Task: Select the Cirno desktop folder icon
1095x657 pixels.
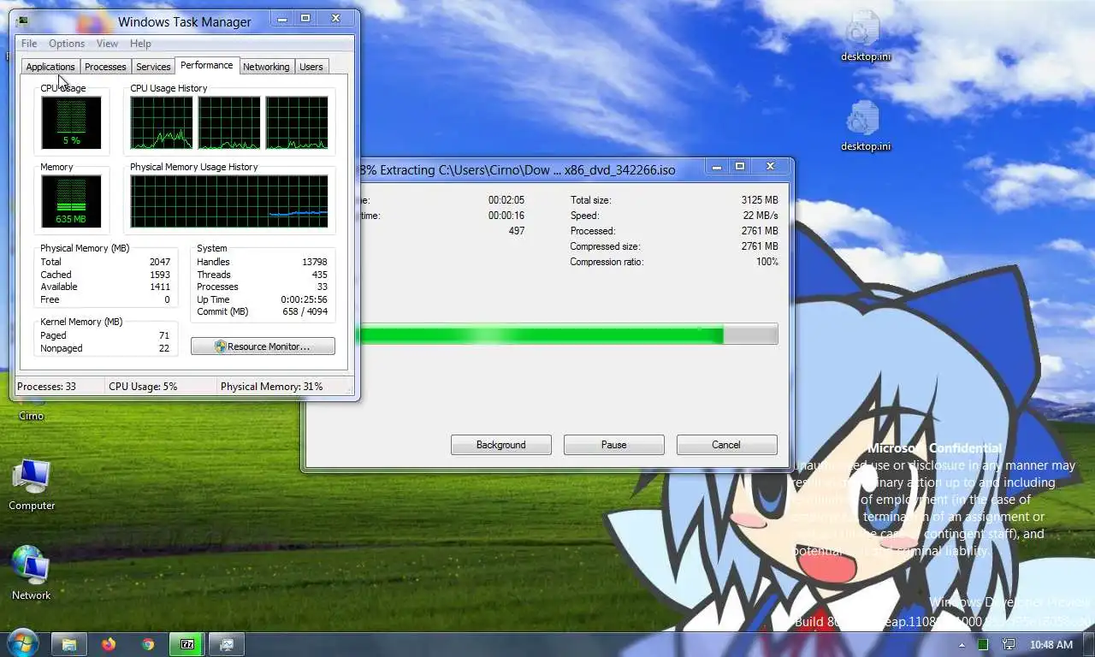Action: click(31, 409)
